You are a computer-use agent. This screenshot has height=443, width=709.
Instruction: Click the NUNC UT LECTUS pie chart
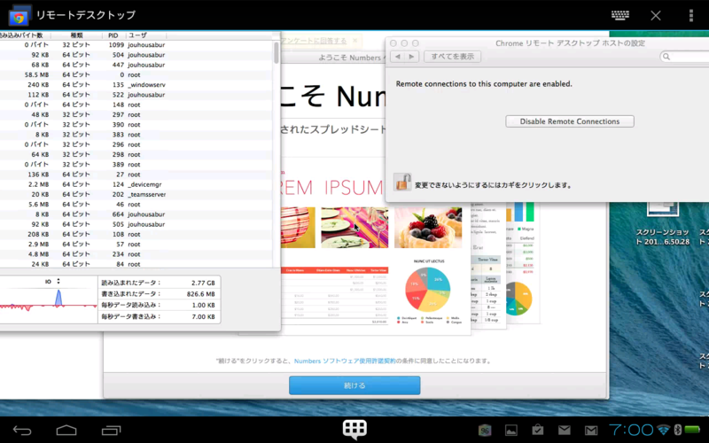pos(428,290)
